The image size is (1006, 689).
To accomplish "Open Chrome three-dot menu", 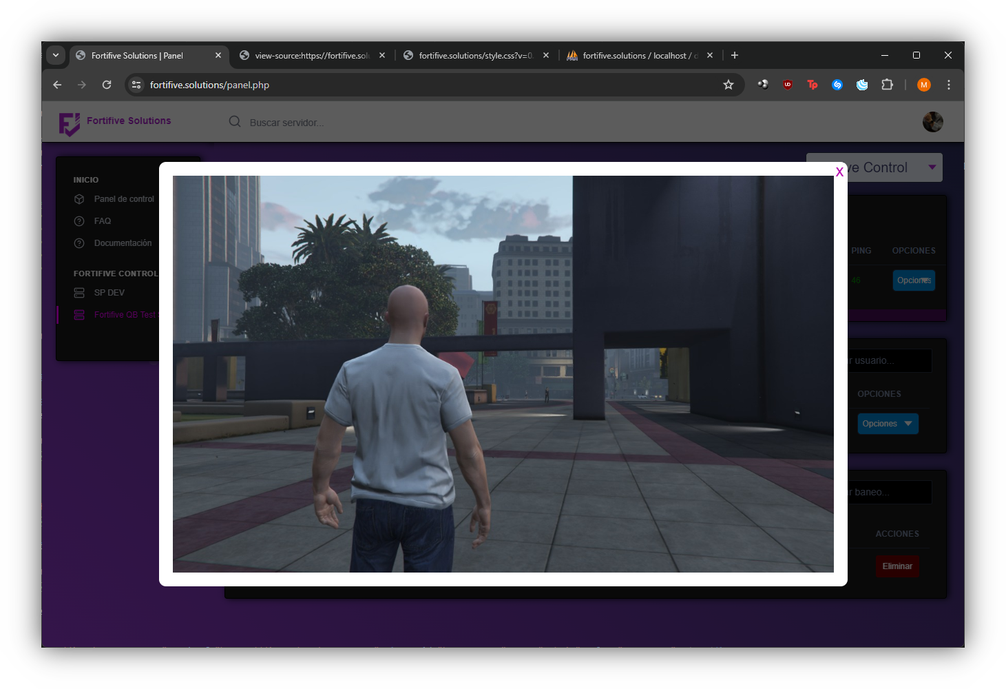I will pos(949,85).
